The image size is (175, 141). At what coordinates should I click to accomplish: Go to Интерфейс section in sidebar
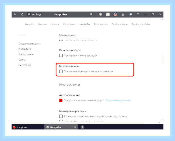point(25,49)
